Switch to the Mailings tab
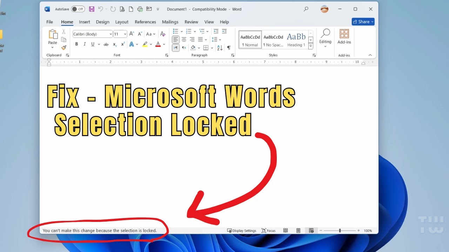Image resolution: width=449 pixels, height=252 pixels. [x=170, y=22]
